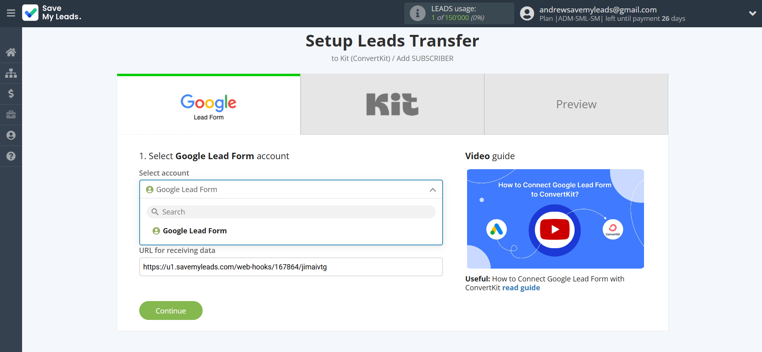Open the read guide link

coord(521,288)
